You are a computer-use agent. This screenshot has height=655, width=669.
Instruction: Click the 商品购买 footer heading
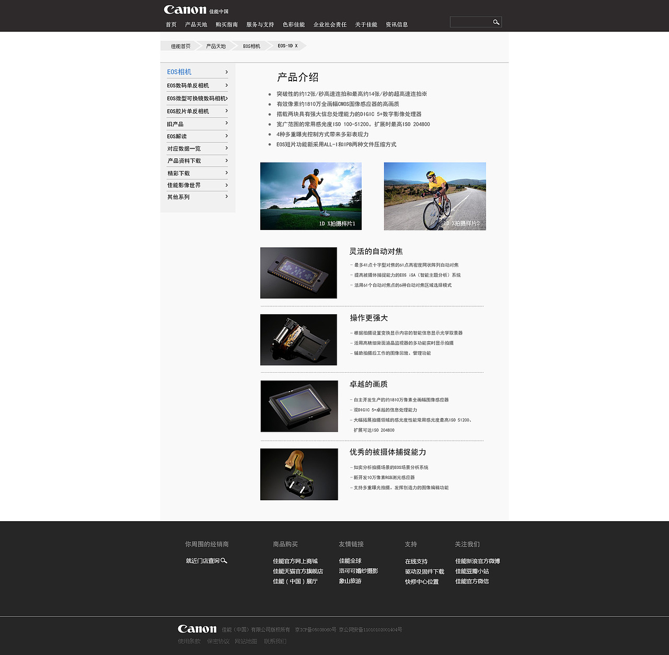pyautogui.click(x=285, y=544)
